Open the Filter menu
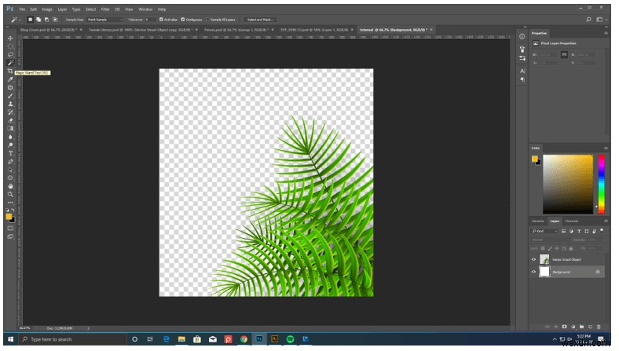Viewport: 619px width, 351px height. [104, 9]
